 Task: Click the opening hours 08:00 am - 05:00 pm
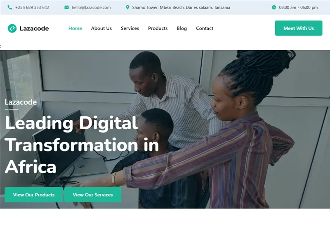coord(298,7)
